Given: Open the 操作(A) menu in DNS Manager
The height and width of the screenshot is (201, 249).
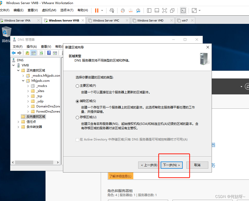Looking at the screenshot, I should tap(31, 47).
